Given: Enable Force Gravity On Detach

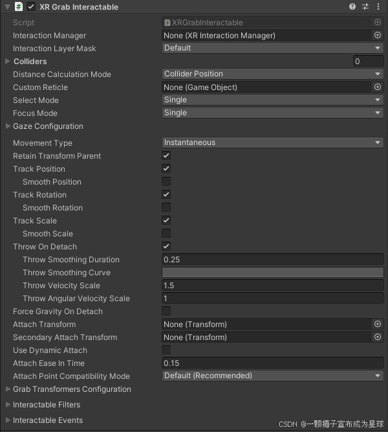Looking at the screenshot, I should tap(166, 311).
